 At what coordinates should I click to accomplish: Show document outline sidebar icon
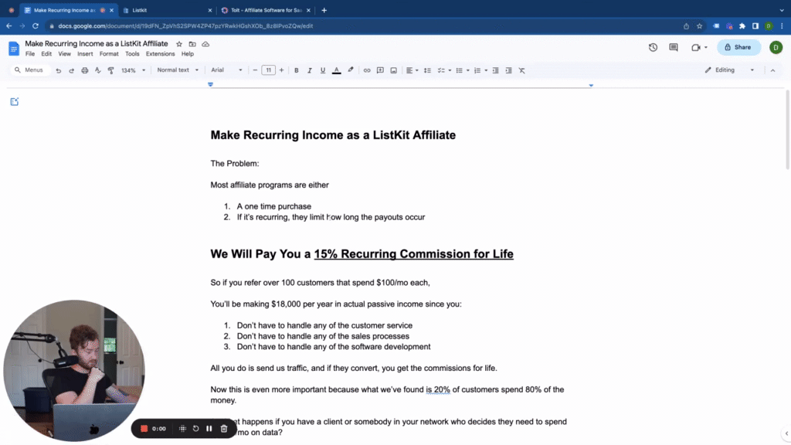pyautogui.click(x=15, y=102)
